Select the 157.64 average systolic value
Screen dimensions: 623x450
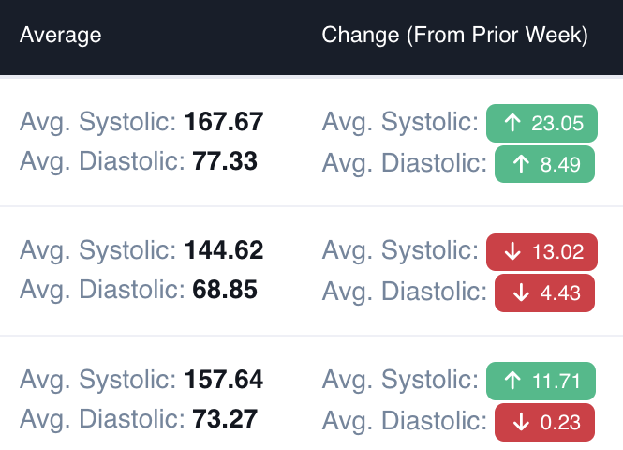[224, 379]
